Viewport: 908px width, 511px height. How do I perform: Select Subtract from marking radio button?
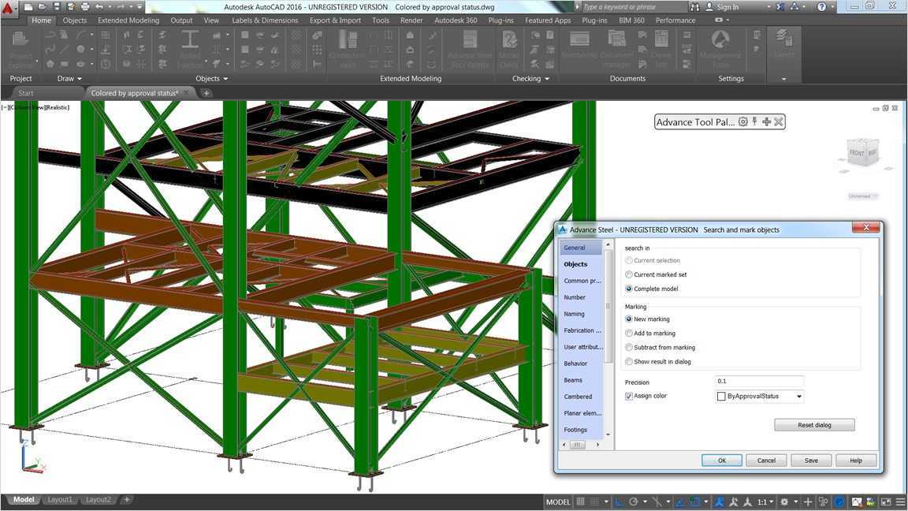click(629, 348)
